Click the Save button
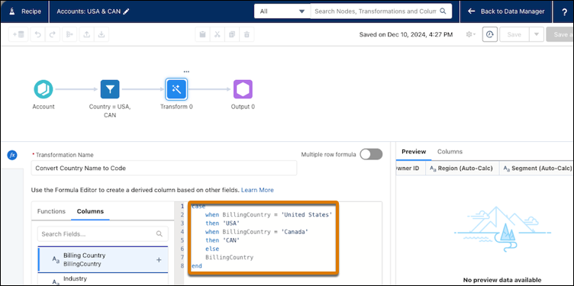 click(514, 34)
